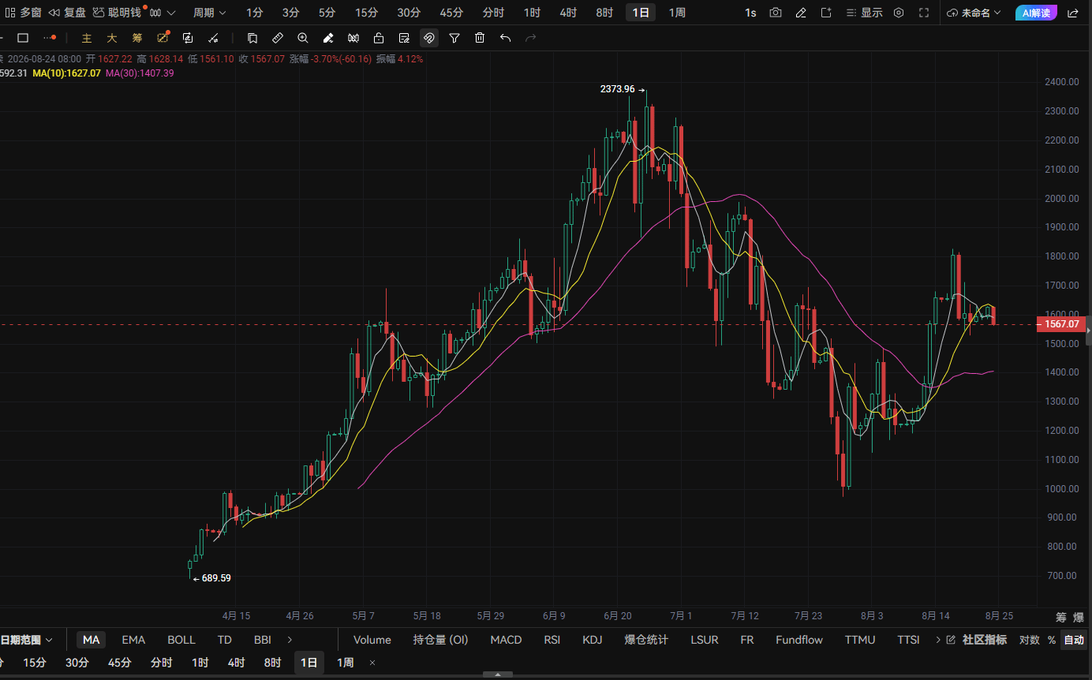1092x680 pixels.
Task: Undo the last drawing action
Action: [x=505, y=38]
